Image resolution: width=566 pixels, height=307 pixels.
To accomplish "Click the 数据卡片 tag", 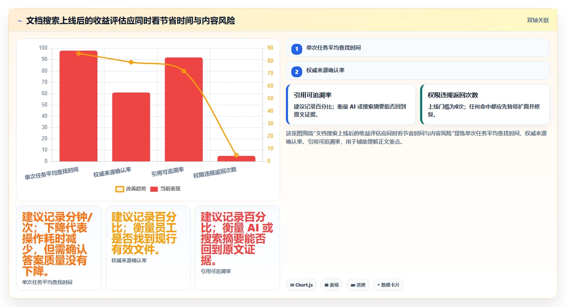I will [388, 285].
